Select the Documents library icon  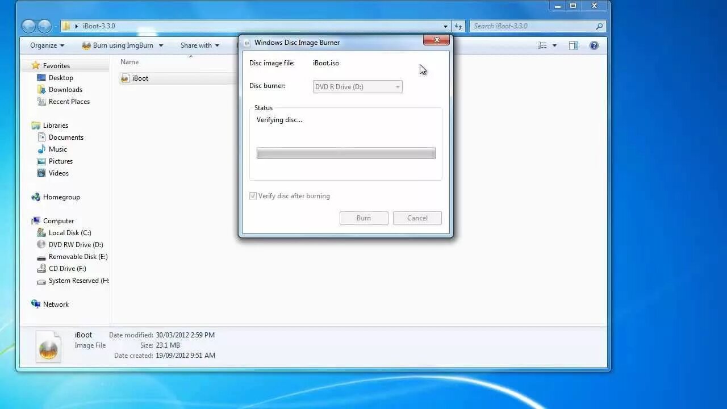click(x=41, y=137)
